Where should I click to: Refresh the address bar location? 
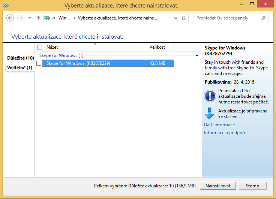click(184, 18)
